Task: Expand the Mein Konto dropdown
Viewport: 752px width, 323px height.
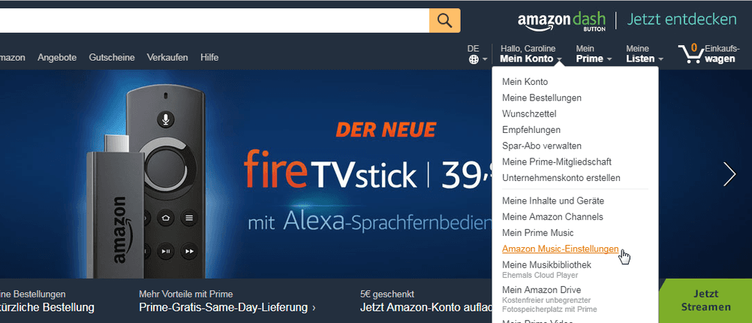Action: tap(531, 54)
